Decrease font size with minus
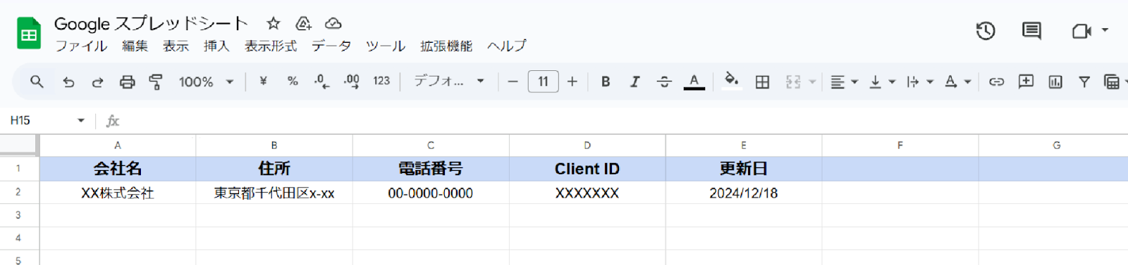The width and height of the screenshot is (1128, 265). (513, 82)
